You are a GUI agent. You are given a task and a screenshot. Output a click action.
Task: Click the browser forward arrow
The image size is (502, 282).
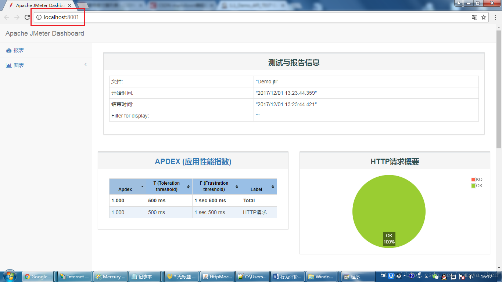click(x=17, y=17)
